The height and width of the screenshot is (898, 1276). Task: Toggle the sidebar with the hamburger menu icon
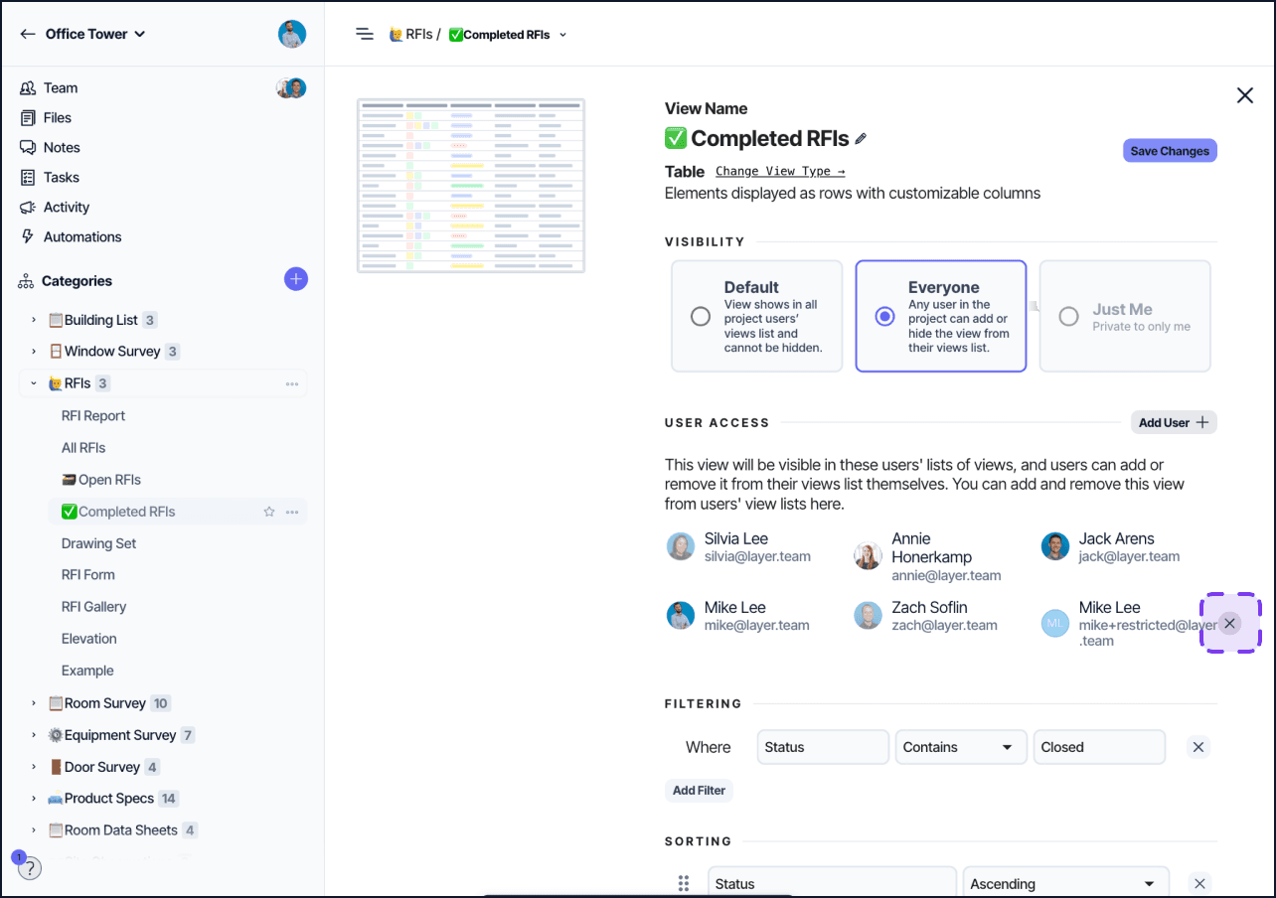click(x=365, y=34)
